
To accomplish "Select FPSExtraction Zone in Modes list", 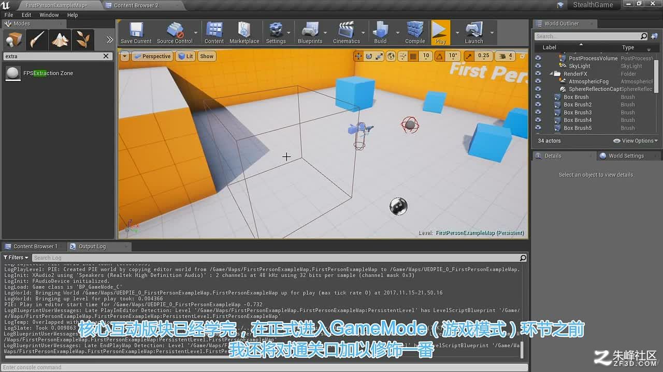I will [x=57, y=73].
